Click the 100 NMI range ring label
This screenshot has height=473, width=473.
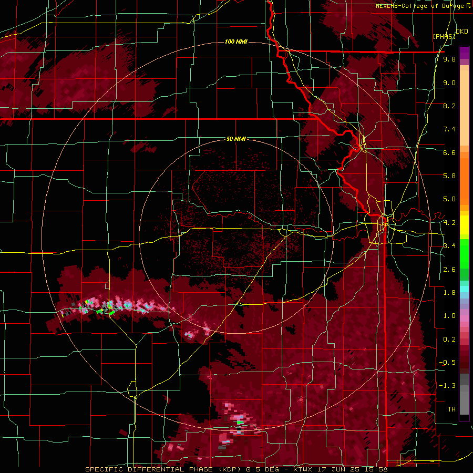tap(236, 42)
